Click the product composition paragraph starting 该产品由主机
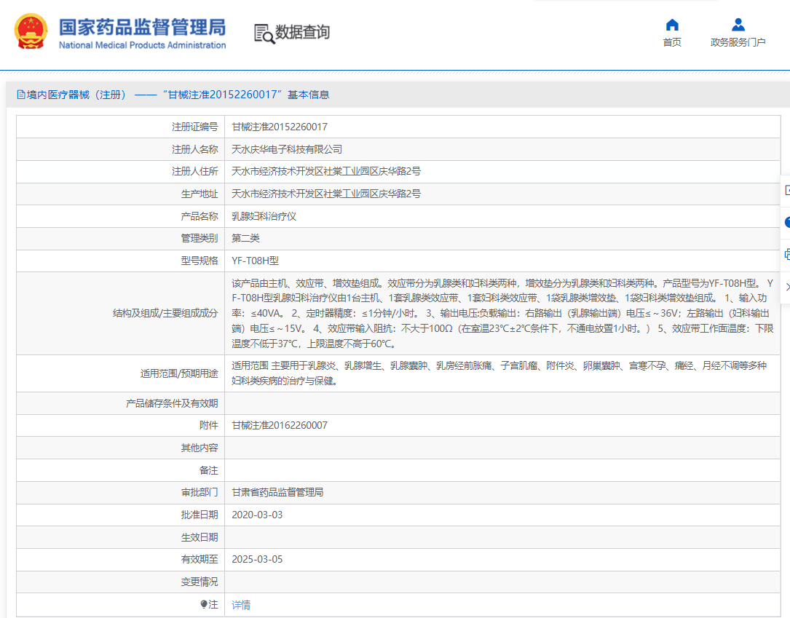The height and width of the screenshot is (618, 790). (x=502, y=313)
